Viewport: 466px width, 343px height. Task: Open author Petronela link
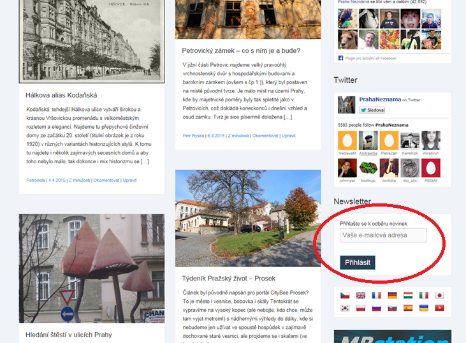tap(36, 180)
